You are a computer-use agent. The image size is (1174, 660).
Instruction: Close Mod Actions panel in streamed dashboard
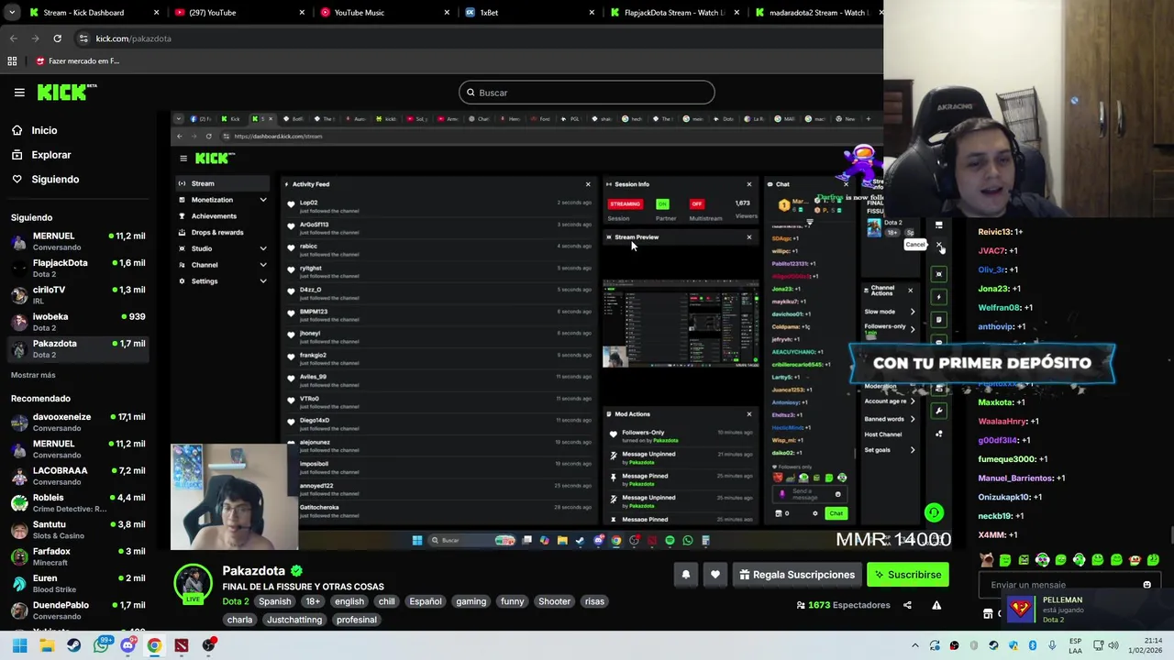coord(748,414)
